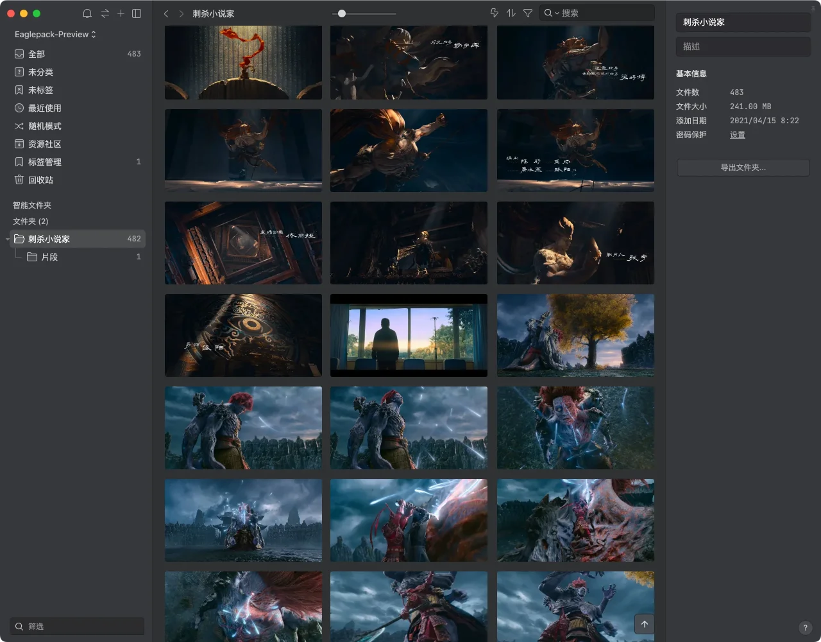The image size is (821, 642).
Task: Click the 设置 password protection link
Action: (738, 135)
